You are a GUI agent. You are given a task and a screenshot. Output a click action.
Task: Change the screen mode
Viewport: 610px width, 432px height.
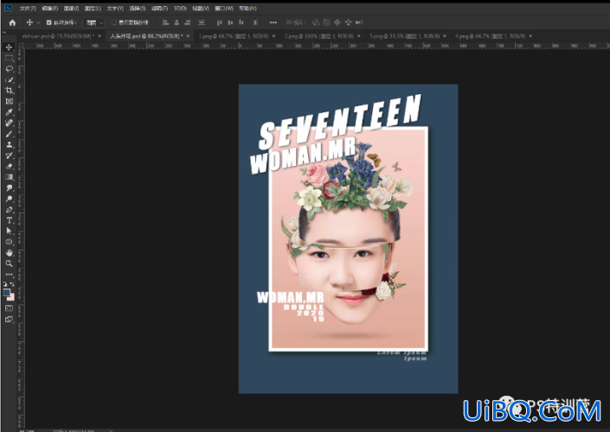9,320
